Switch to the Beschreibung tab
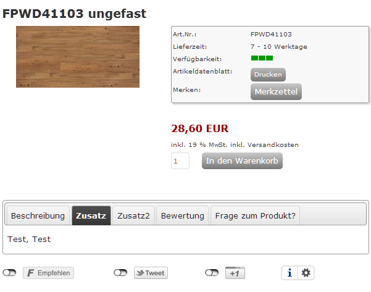The width and height of the screenshot is (371, 292). (x=38, y=215)
